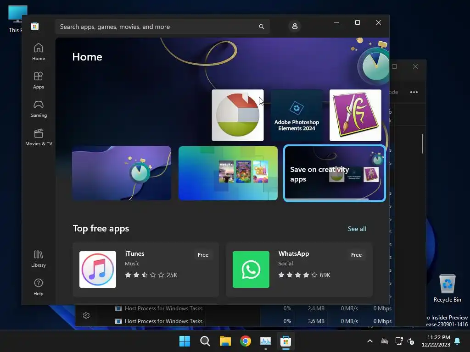This screenshot has height=352, width=470.
Task: Open Adobe Photoshop Elements 2024 tile
Action: tap(297, 115)
